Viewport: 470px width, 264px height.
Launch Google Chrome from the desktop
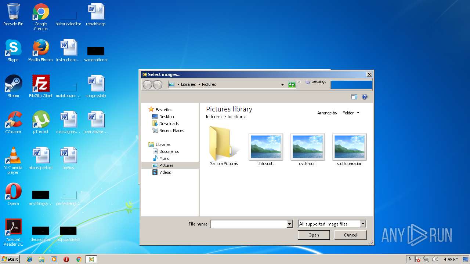pyautogui.click(x=41, y=17)
